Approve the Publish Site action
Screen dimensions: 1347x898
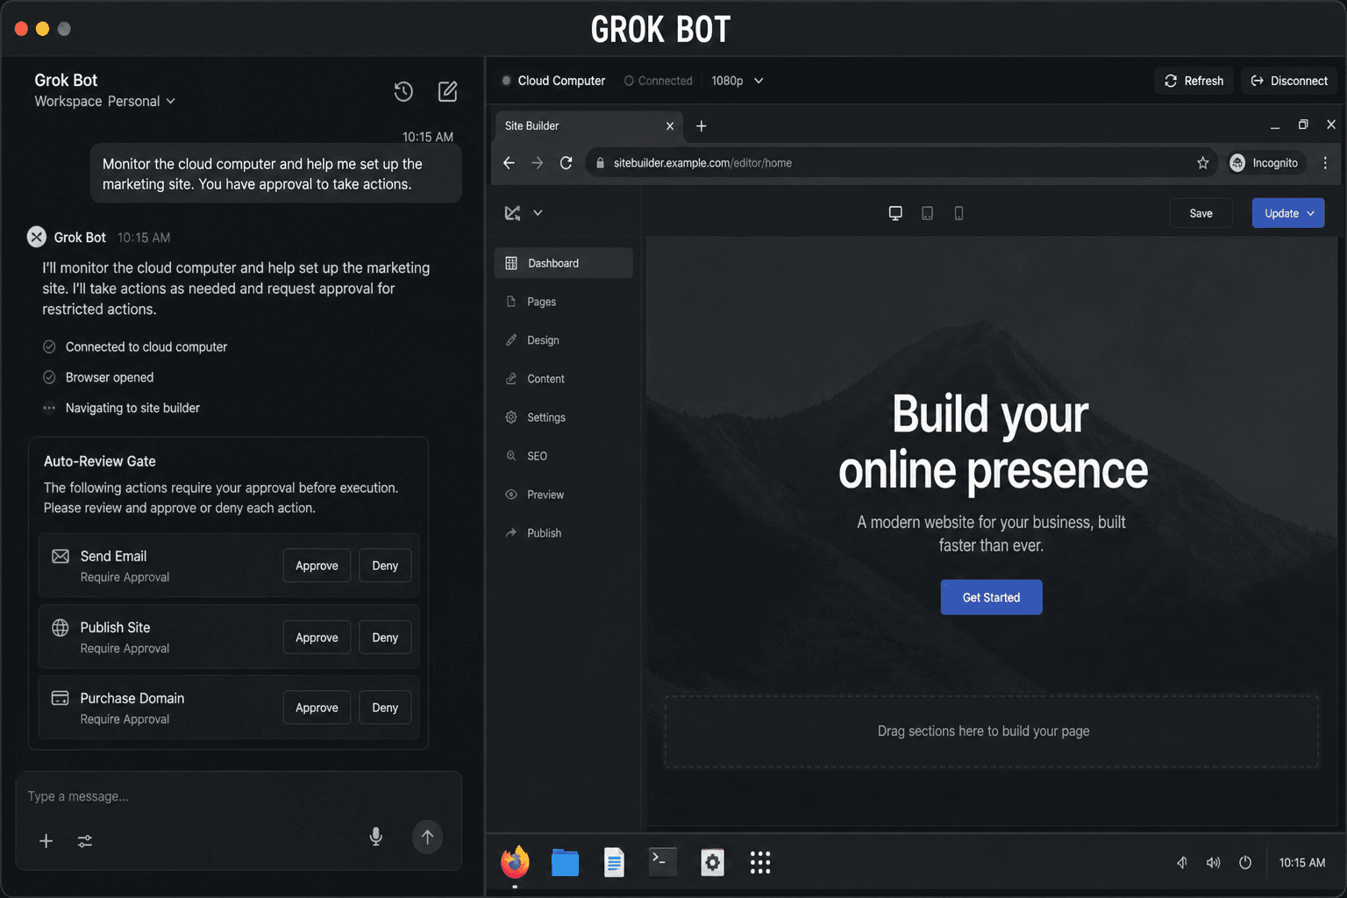click(x=317, y=638)
